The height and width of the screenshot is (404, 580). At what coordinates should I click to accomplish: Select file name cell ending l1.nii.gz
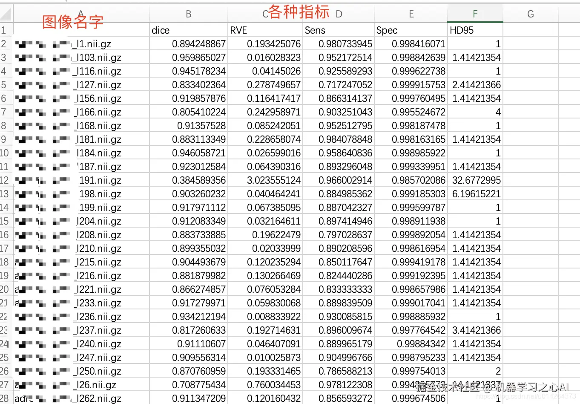point(81,44)
